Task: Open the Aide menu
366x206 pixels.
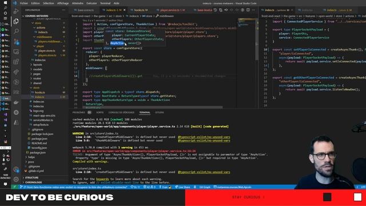Action: pos(117,3)
